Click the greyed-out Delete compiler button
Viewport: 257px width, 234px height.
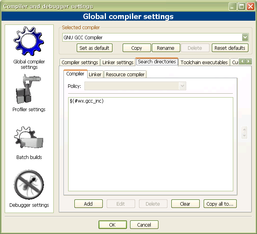[x=195, y=48]
